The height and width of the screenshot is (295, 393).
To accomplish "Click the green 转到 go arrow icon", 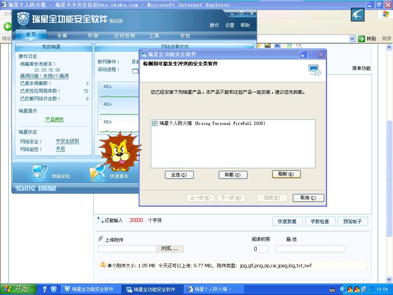I will pyautogui.click(x=362, y=39).
